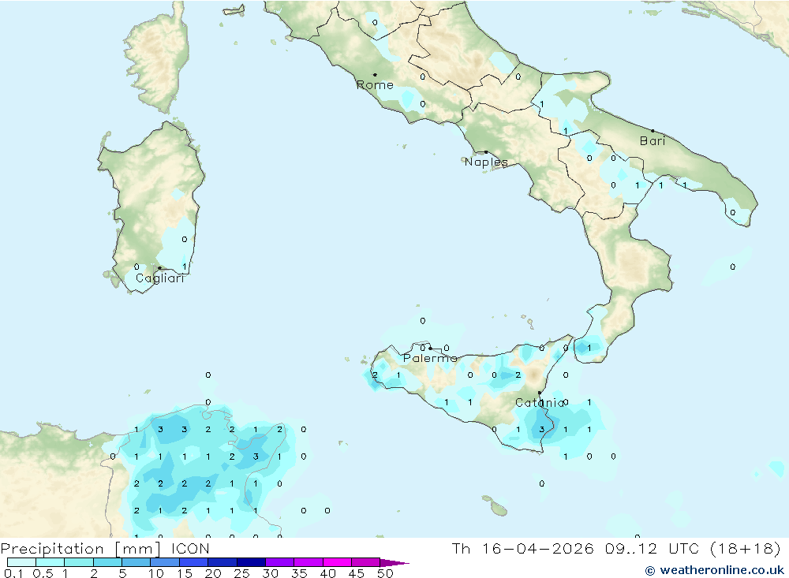The image size is (789, 578).
Task: Click the legend value label 20
Action: pyautogui.click(x=213, y=573)
